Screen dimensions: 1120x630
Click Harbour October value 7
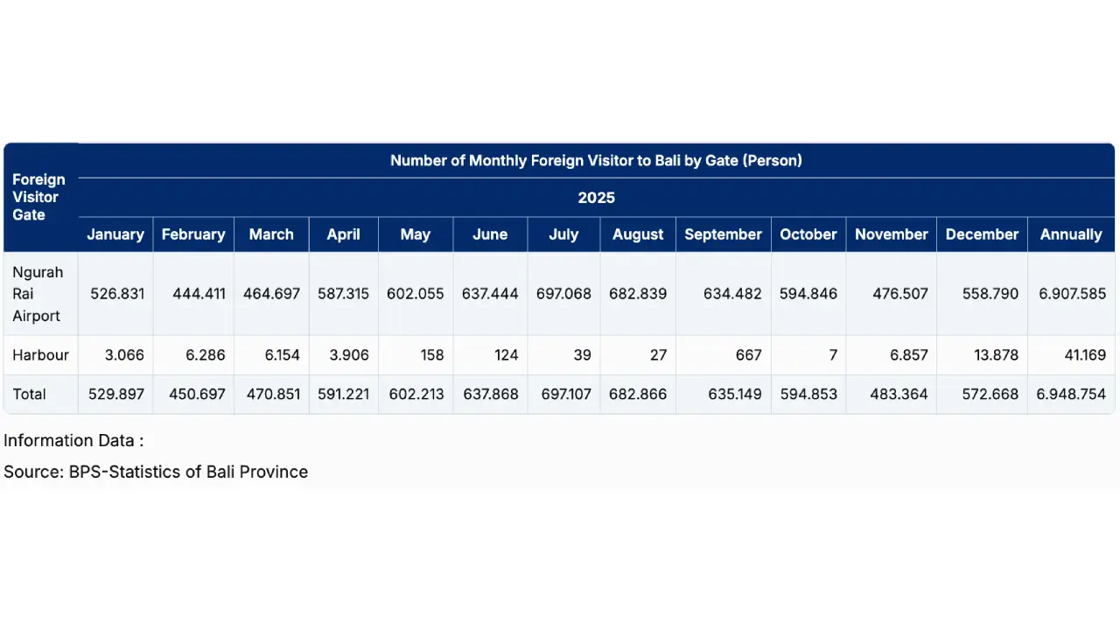point(832,355)
